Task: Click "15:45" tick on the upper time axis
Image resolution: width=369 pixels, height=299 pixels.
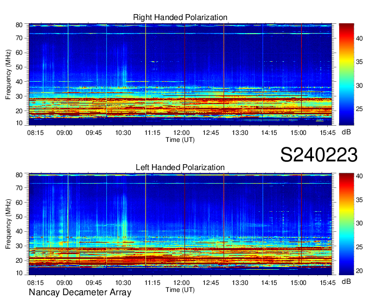Action: (328, 133)
